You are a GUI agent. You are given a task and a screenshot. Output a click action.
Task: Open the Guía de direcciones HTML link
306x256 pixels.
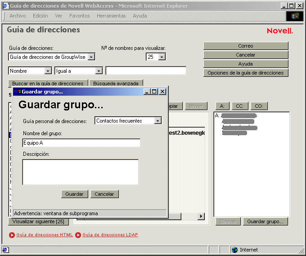click(x=45, y=235)
